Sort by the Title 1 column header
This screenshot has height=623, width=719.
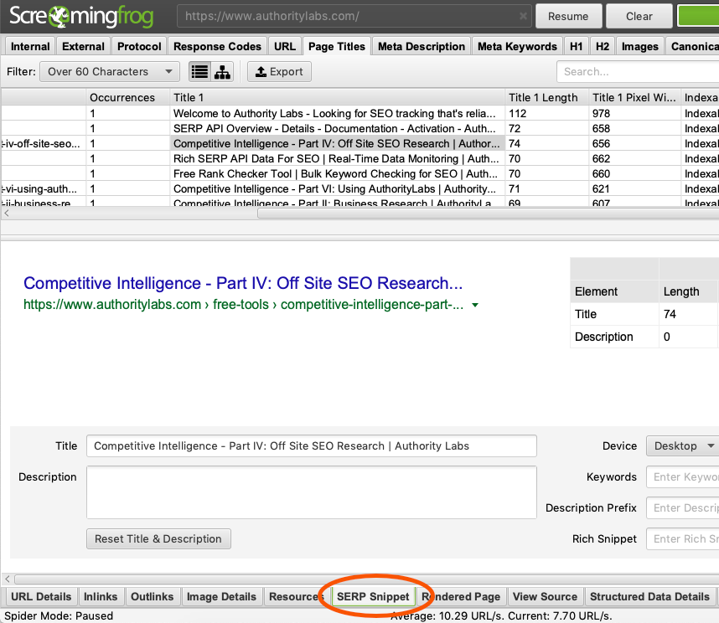point(337,98)
